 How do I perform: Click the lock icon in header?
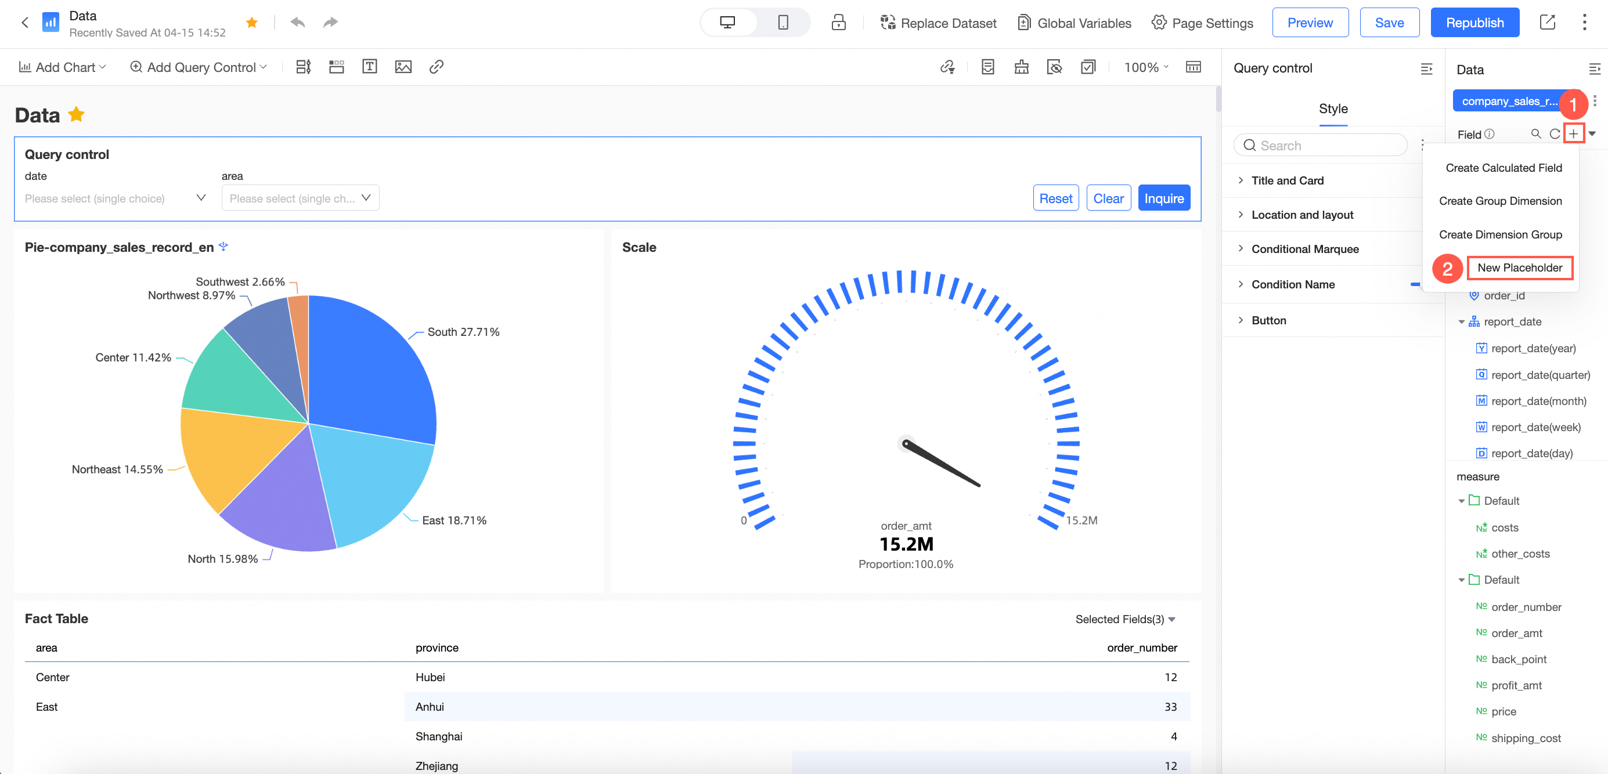point(838,23)
